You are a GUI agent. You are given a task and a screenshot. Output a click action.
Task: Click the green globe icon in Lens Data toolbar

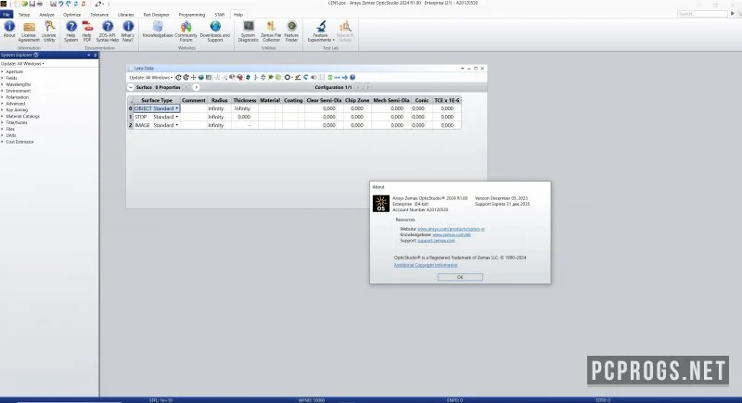pyautogui.click(x=201, y=78)
